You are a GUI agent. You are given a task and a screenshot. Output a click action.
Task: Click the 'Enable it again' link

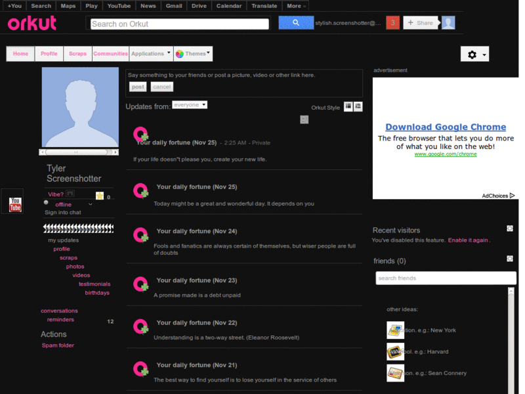click(x=468, y=240)
